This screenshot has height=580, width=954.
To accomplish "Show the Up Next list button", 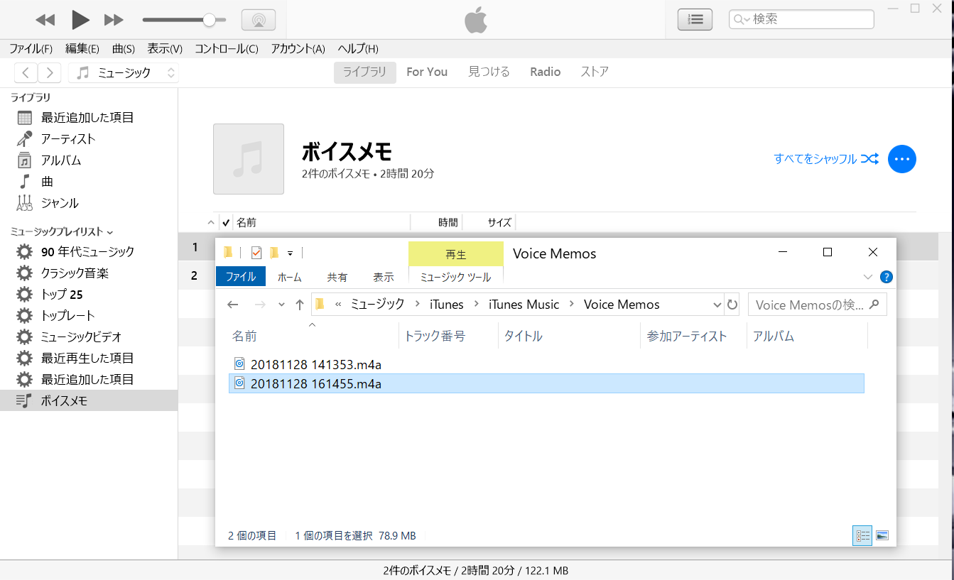I will coord(695,20).
